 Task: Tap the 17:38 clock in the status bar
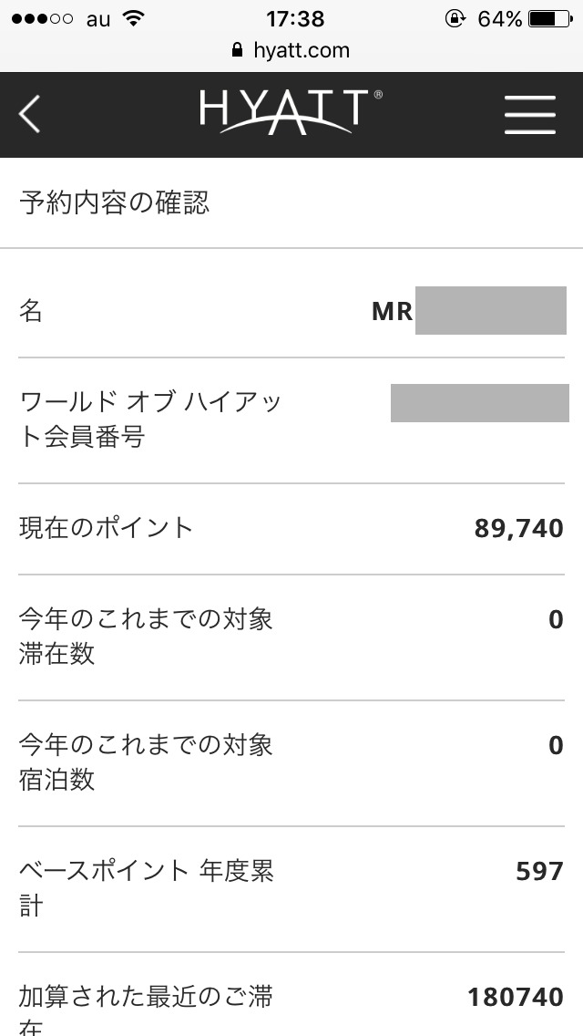(296, 18)
